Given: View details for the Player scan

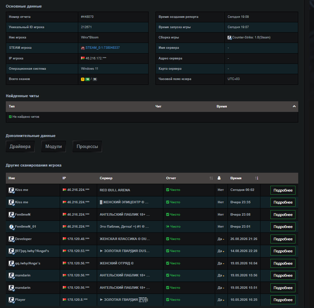Looking at the screenshot, I should (283, 300).
